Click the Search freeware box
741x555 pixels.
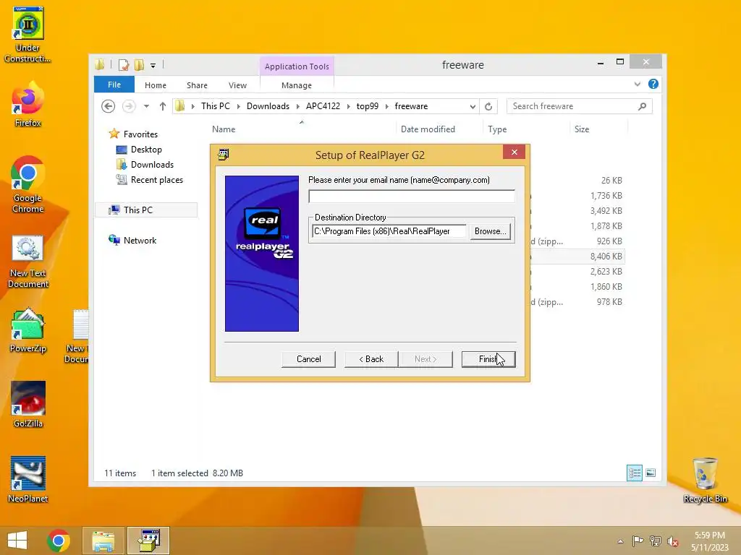580,106
